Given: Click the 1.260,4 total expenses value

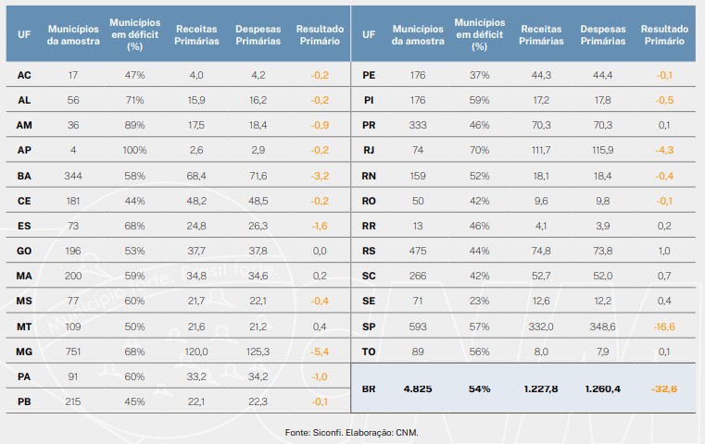Looking at the screenshot, I should coord(602,389).
